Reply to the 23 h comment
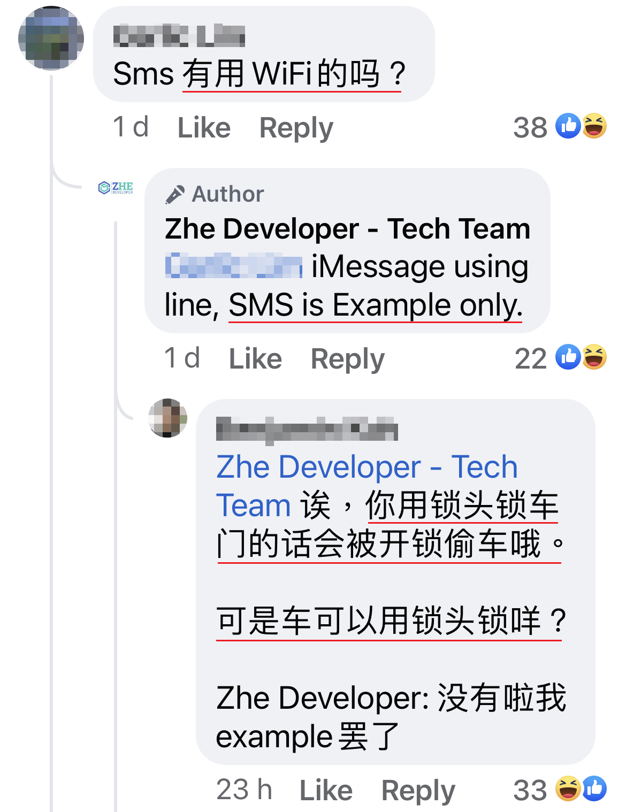This screenshot has width=626, height=812. coord(418,791)
